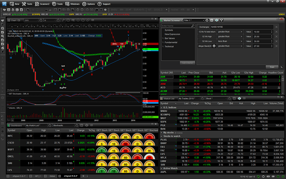Switch to the GET_1 page tab
286x179 pixels.
pos(37,176)
